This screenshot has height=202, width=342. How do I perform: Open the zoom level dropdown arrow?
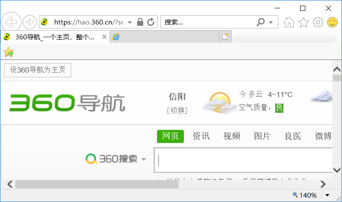click(328, 195)
